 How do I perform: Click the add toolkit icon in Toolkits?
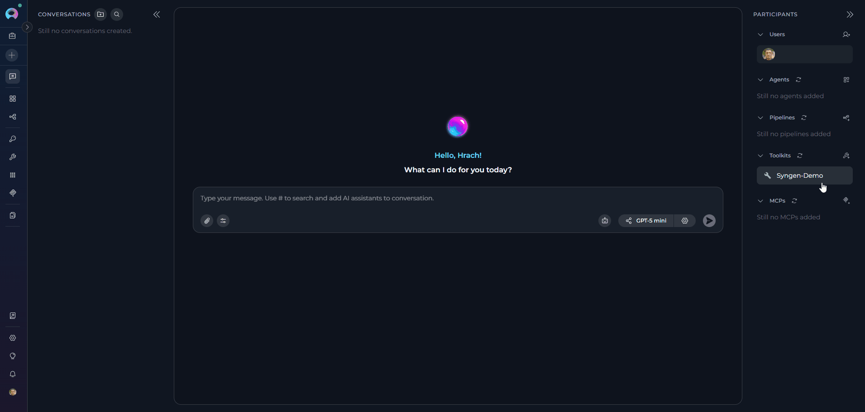[x=846, y=156]
